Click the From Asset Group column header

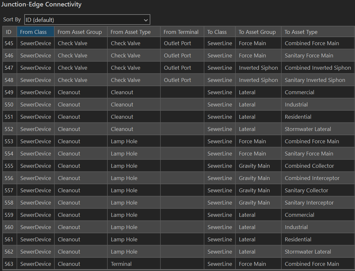[x=79, y=32]
